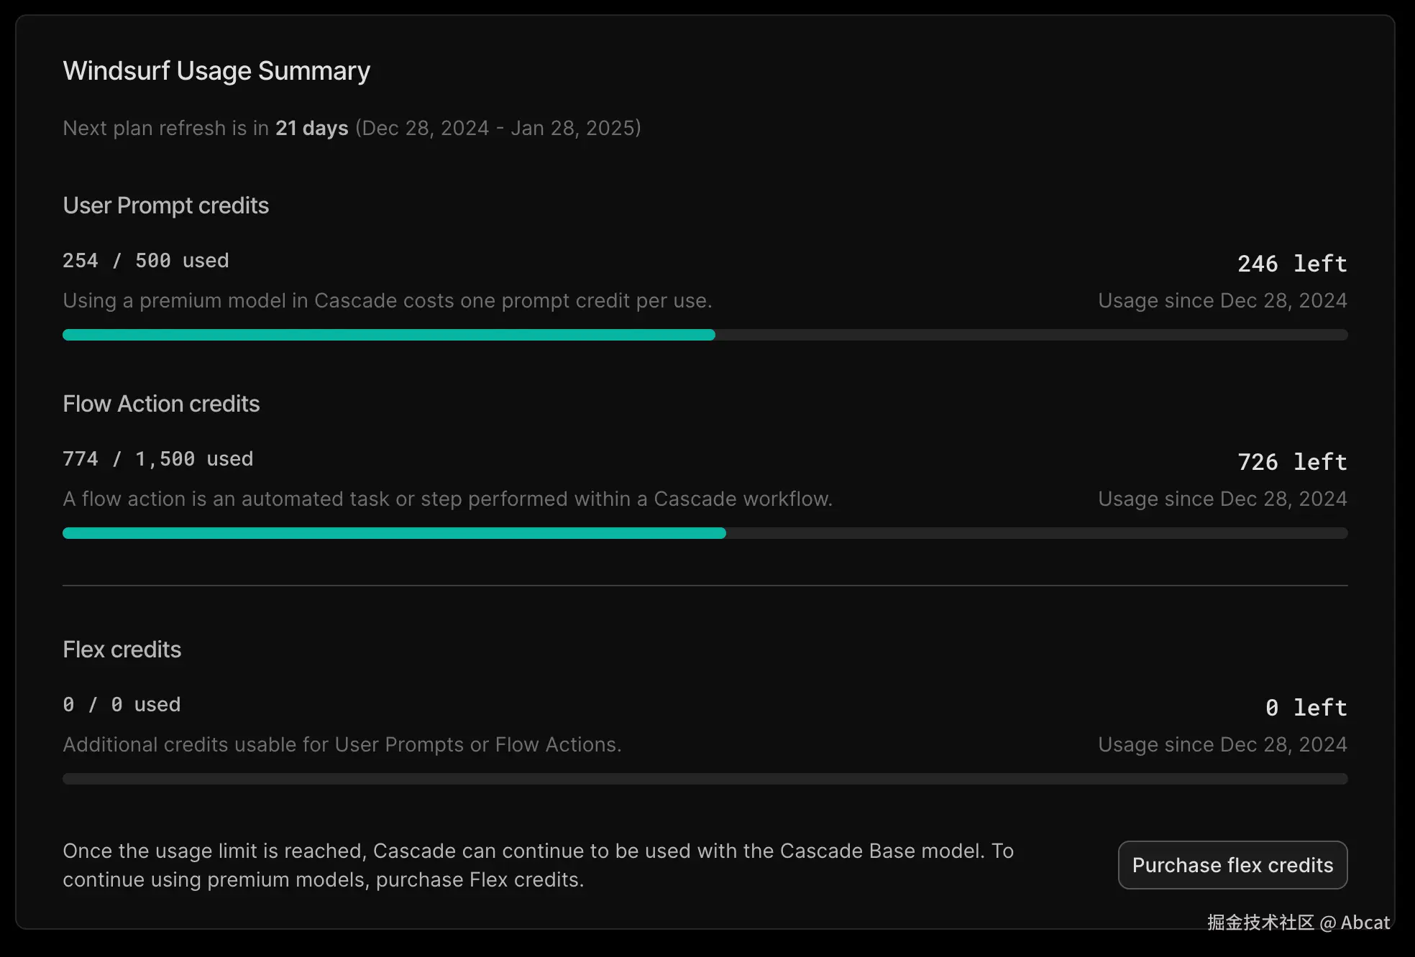Viewport: 1415px width, 957px height.
Task: Click the Windsurf Usage Summary heading
Action: click(x=216, y=71)
